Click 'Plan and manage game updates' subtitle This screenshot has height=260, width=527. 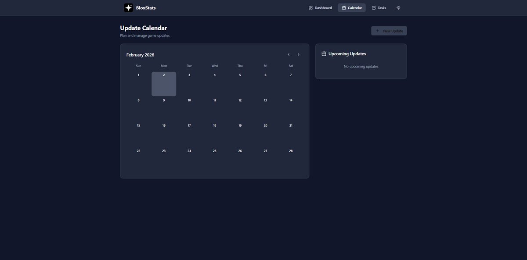coord(145,36)
